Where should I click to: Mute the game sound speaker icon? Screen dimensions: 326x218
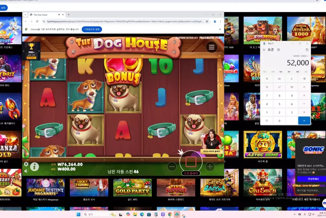pos(26,171)
